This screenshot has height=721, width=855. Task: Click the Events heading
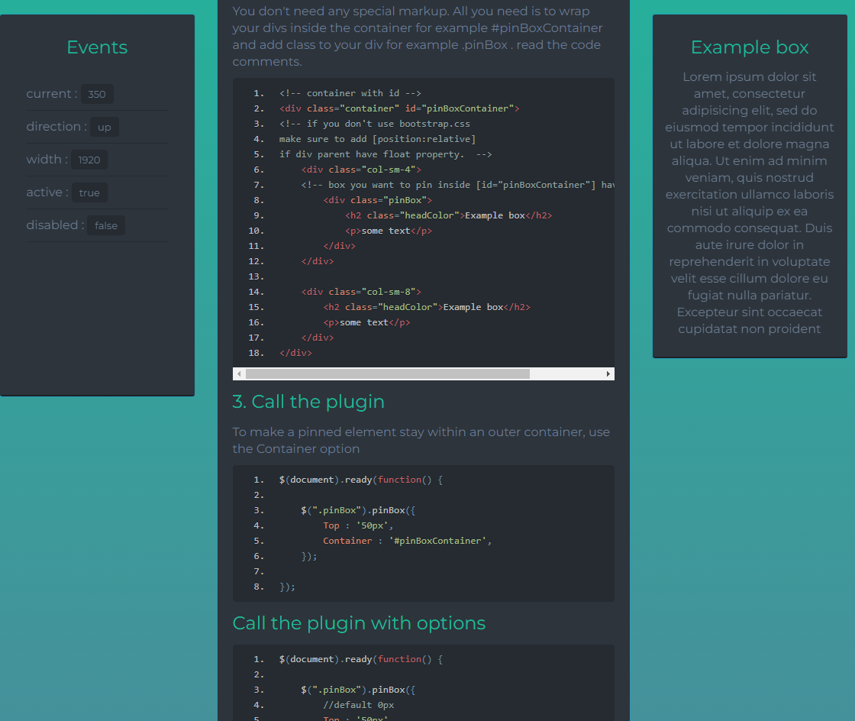97,47
